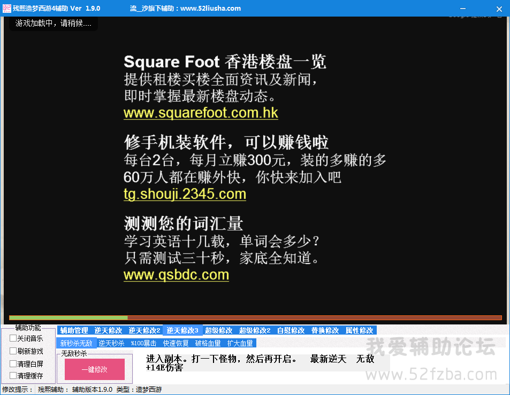Open the 破格血量 sub-tab
510x395 pixels.
pyautogui.click(x=208, y=343)
